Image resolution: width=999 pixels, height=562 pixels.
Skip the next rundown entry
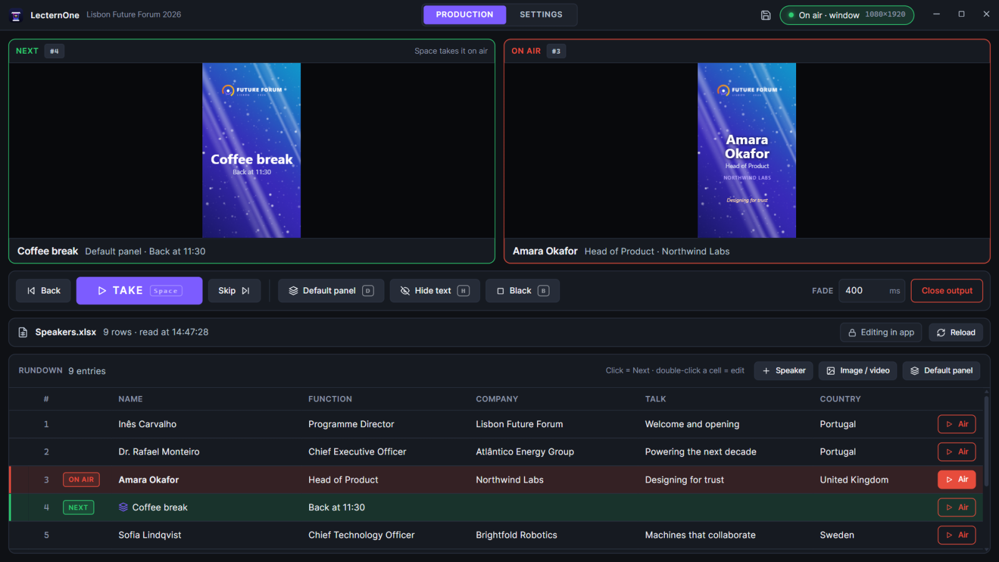(x=234, y=291)
